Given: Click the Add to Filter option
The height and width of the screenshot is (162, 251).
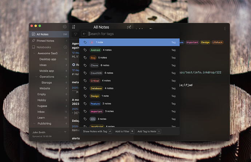Looking at the screenshot, I should 122,131.
